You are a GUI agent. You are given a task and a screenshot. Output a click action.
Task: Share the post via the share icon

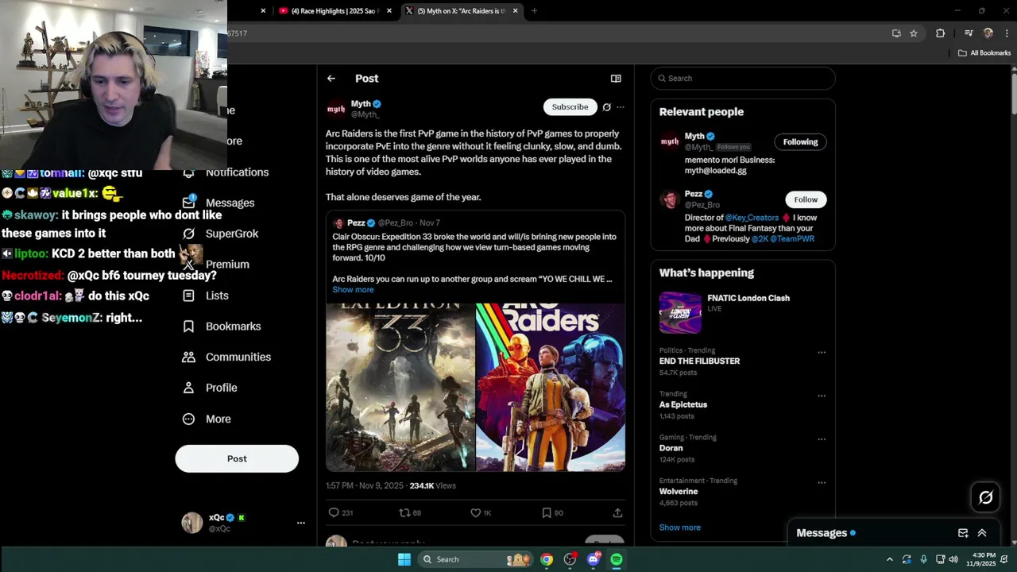pos(617,512)
